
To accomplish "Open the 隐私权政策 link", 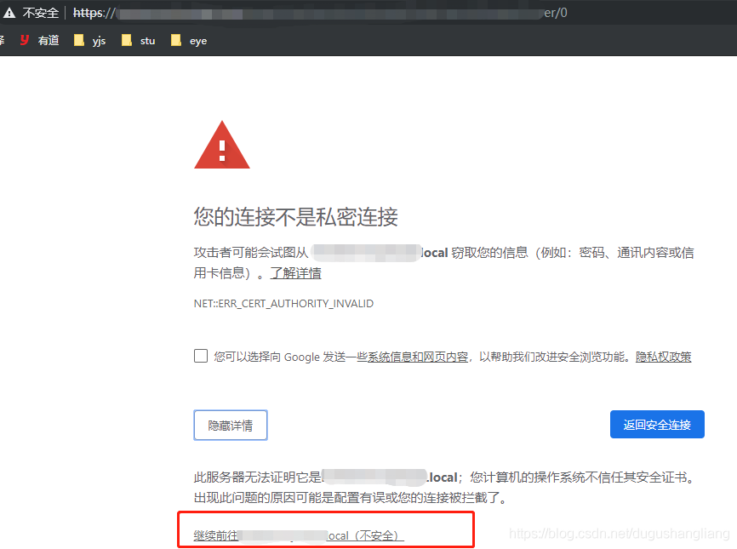I will pos(663,357).
